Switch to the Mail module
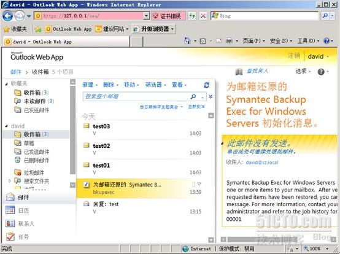The width and height of the screenshot is (340, 254). pyautogui.click(x=39, y=197)
